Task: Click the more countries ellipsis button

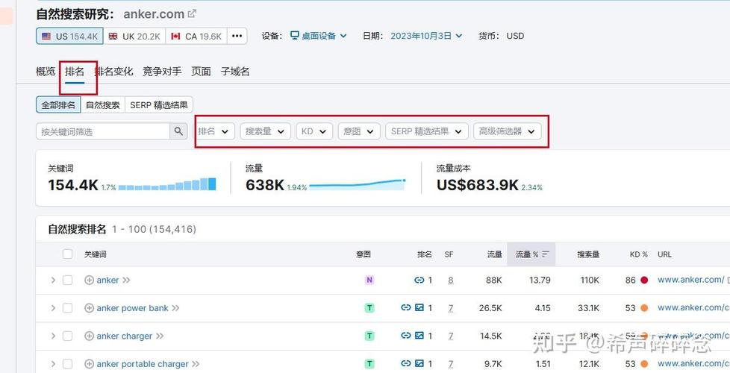Action: 237,36
